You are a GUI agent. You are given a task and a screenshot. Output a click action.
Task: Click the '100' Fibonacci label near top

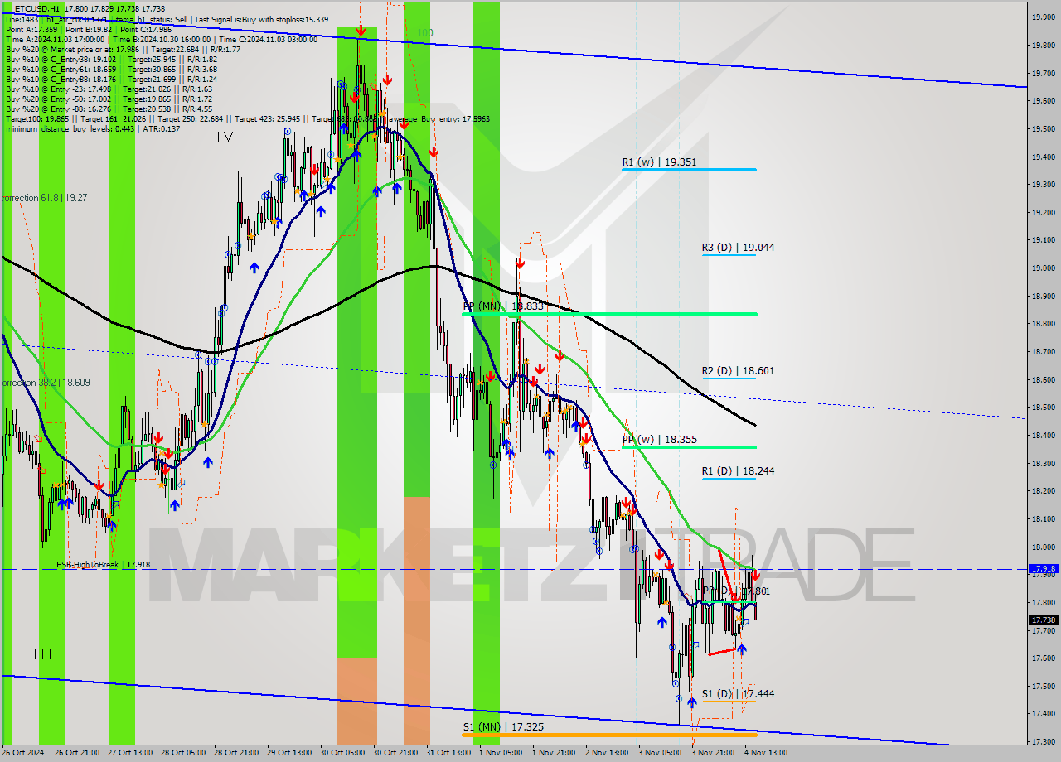(x=424, y=33)
